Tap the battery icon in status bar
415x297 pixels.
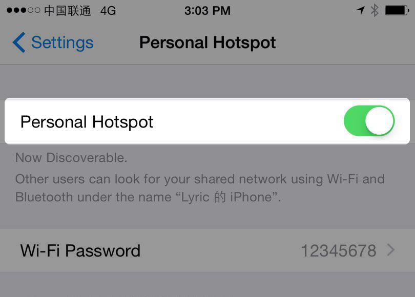397,11
